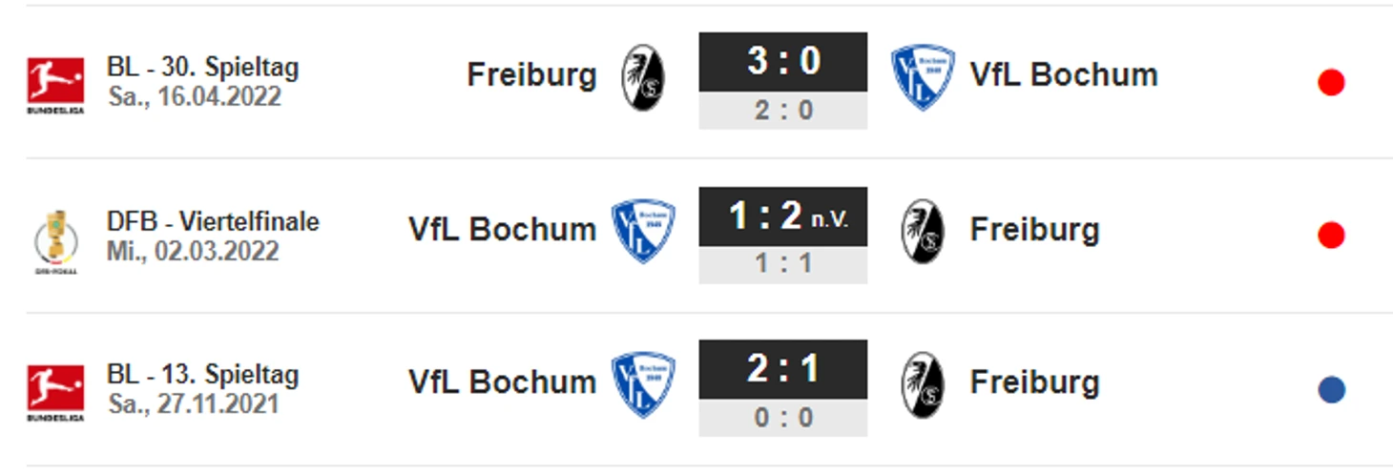The width and height of the screenshot is (1393, 474).
Task: Click VfL Bochum crest in the 16.04.2022 match
Action: point(923,77)
